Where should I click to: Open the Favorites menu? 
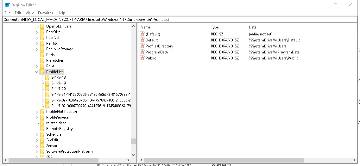(x=45, y=13)
